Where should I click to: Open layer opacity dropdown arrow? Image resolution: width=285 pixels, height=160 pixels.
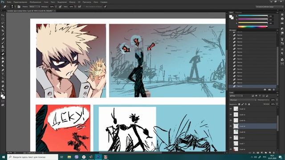coord(277,100)
